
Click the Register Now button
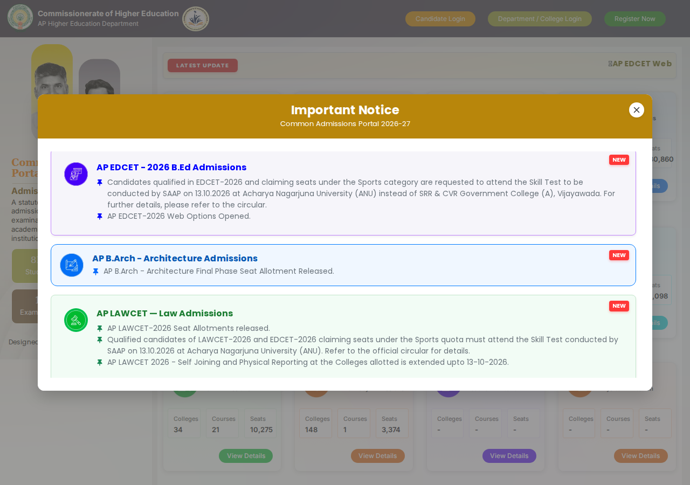tap(635, 19)
